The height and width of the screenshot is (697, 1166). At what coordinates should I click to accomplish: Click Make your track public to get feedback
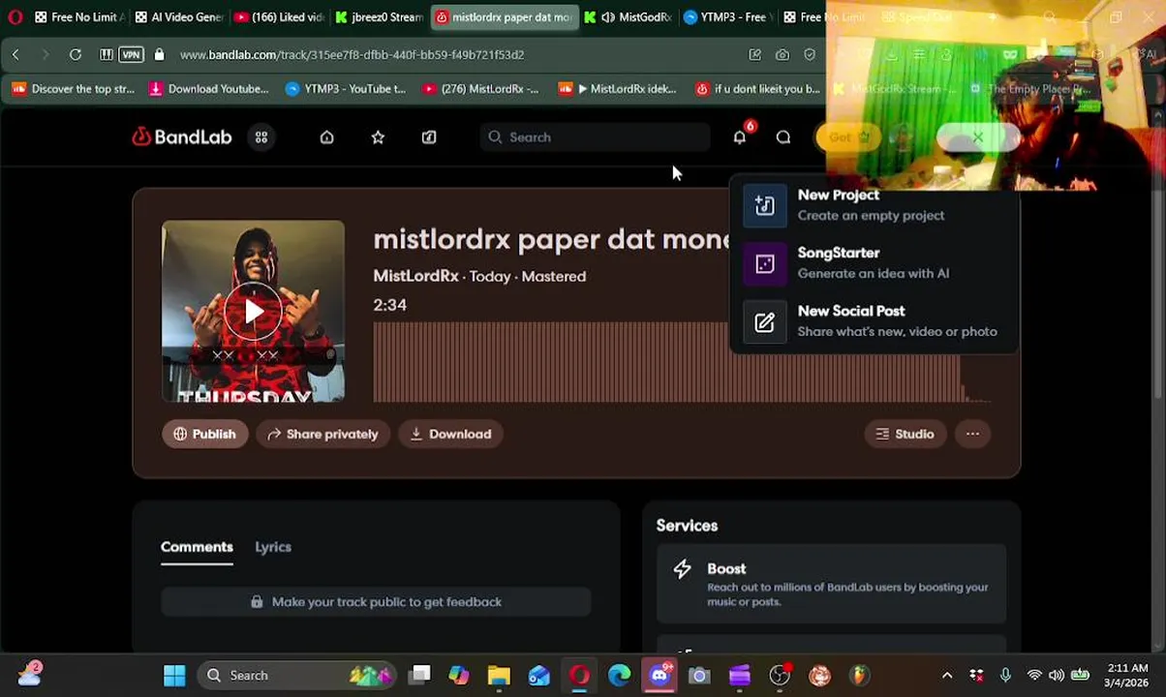376,602
